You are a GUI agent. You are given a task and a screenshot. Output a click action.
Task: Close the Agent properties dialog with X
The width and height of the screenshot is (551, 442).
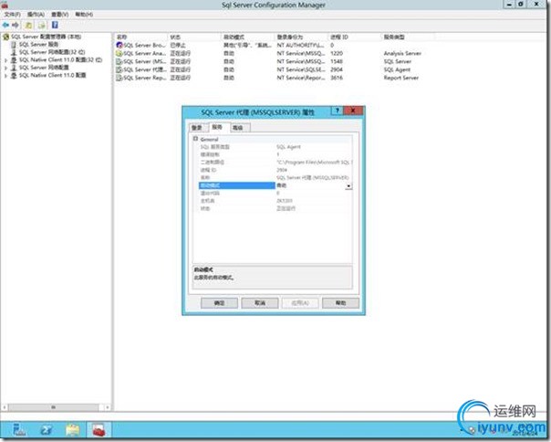(353, 110)
